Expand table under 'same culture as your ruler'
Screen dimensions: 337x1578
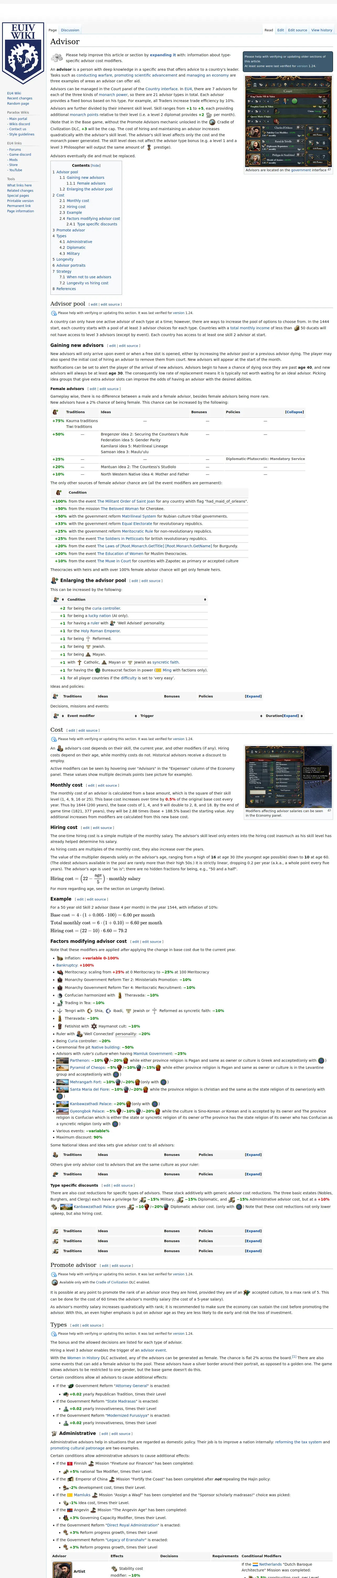tap(253, 1174)
